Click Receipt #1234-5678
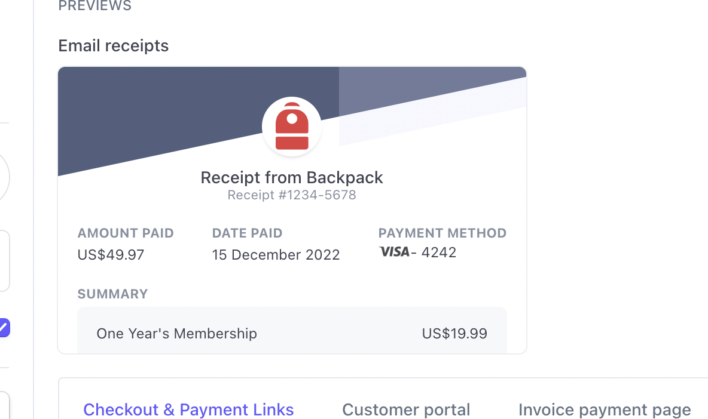 (291, 195)
